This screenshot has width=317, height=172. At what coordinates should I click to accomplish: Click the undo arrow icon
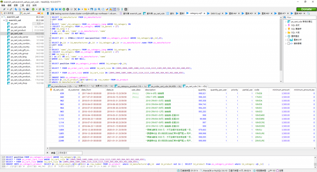pos(24,9)
